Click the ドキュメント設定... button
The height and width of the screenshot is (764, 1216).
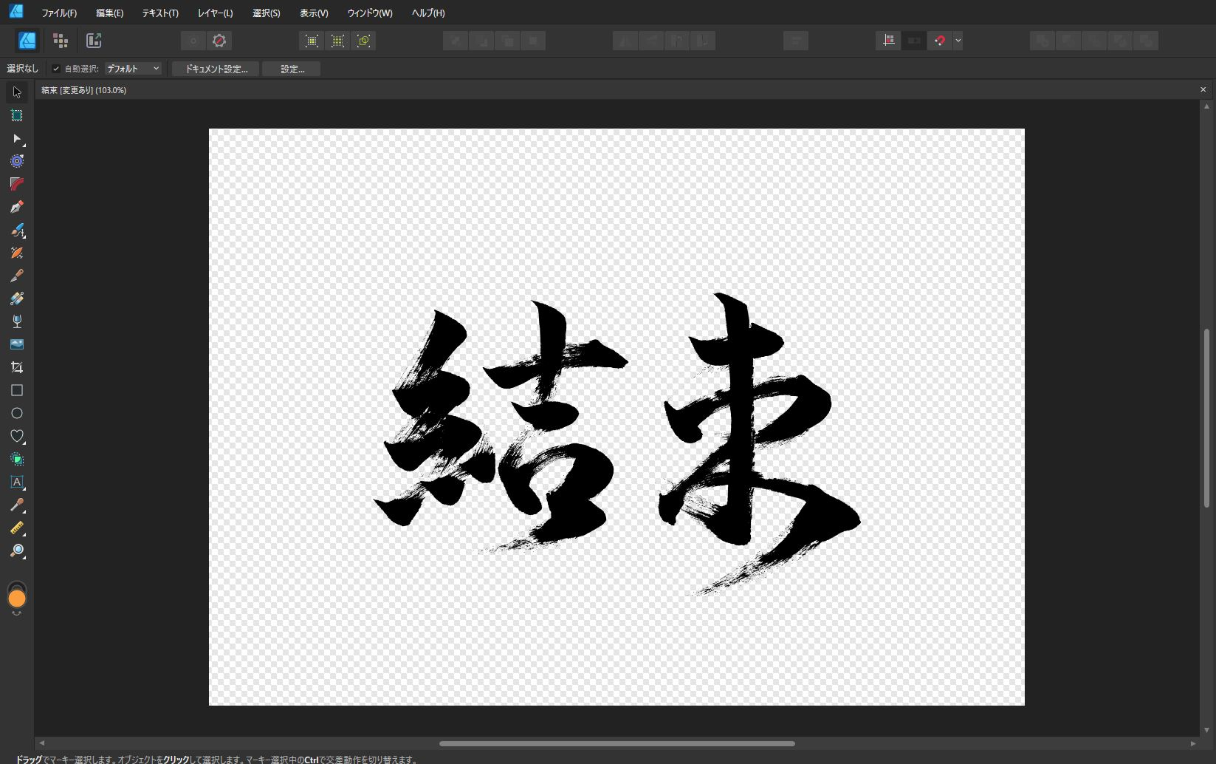click(216, 69)
